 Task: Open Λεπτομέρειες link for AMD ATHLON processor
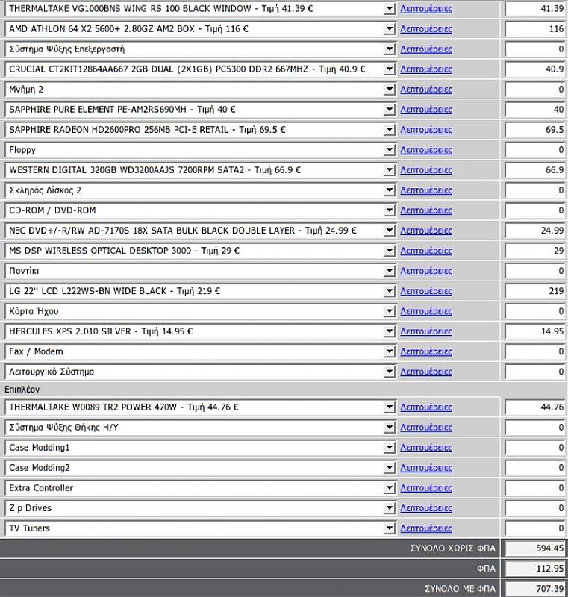(x=426, y=29)
